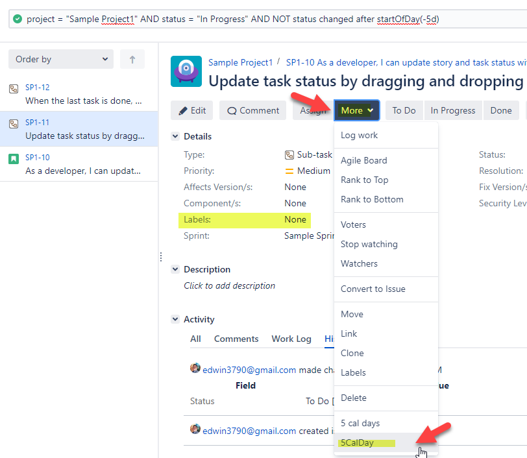Image resolution: width=527 pixels, height=458 pixels.
Task: Click the avatar next to 'made changes' entry
Action: pos(195,368)
